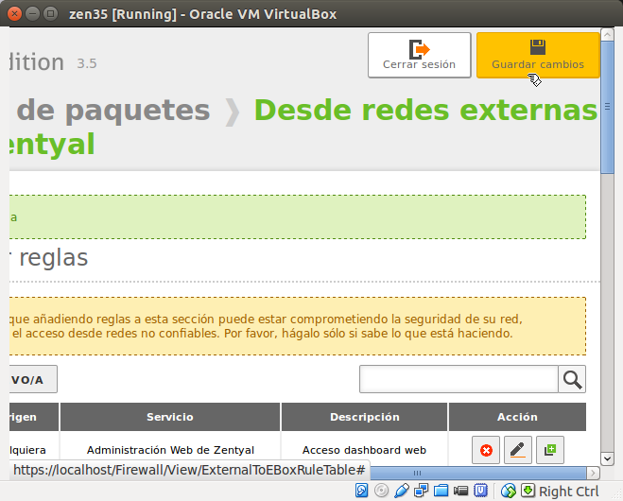Click the Administración Web de Zentyal cell
623x501 pixels.
170,450
